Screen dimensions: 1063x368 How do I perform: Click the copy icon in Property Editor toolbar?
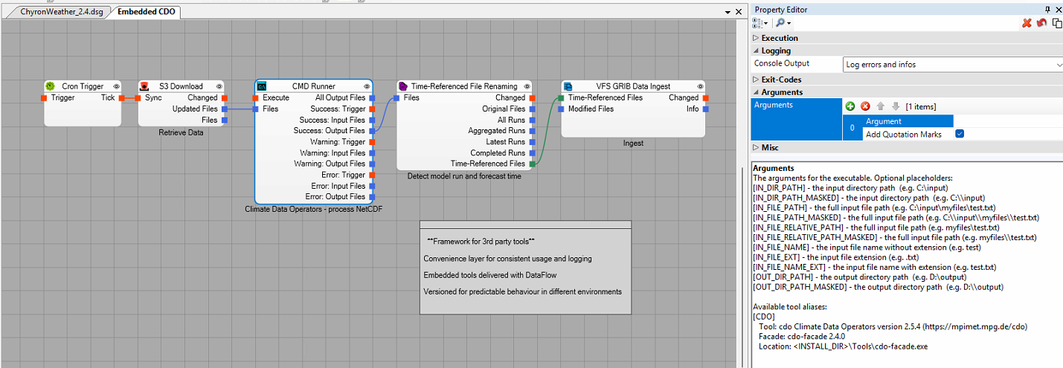tap(1057, 24)
